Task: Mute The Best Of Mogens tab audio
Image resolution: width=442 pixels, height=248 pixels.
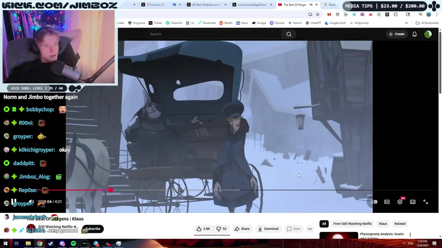Action: pos(311,5)
